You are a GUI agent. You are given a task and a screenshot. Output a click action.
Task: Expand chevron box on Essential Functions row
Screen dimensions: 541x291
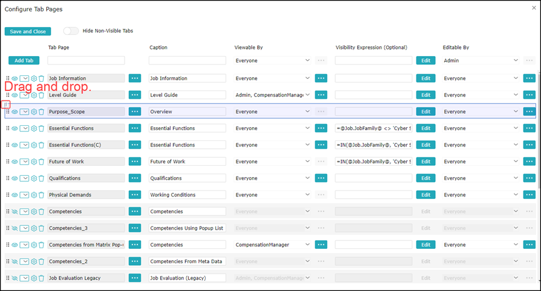(x=25, y=128)
